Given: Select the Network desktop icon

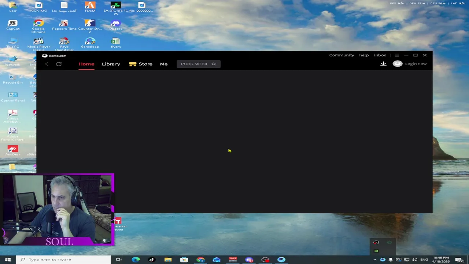Looking at the screenshot, I should (13, 61).
